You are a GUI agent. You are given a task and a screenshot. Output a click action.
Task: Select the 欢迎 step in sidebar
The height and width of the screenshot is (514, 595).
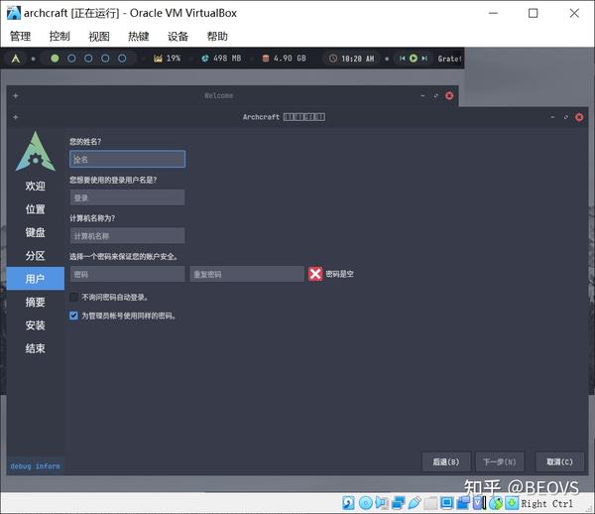[36, 186]
